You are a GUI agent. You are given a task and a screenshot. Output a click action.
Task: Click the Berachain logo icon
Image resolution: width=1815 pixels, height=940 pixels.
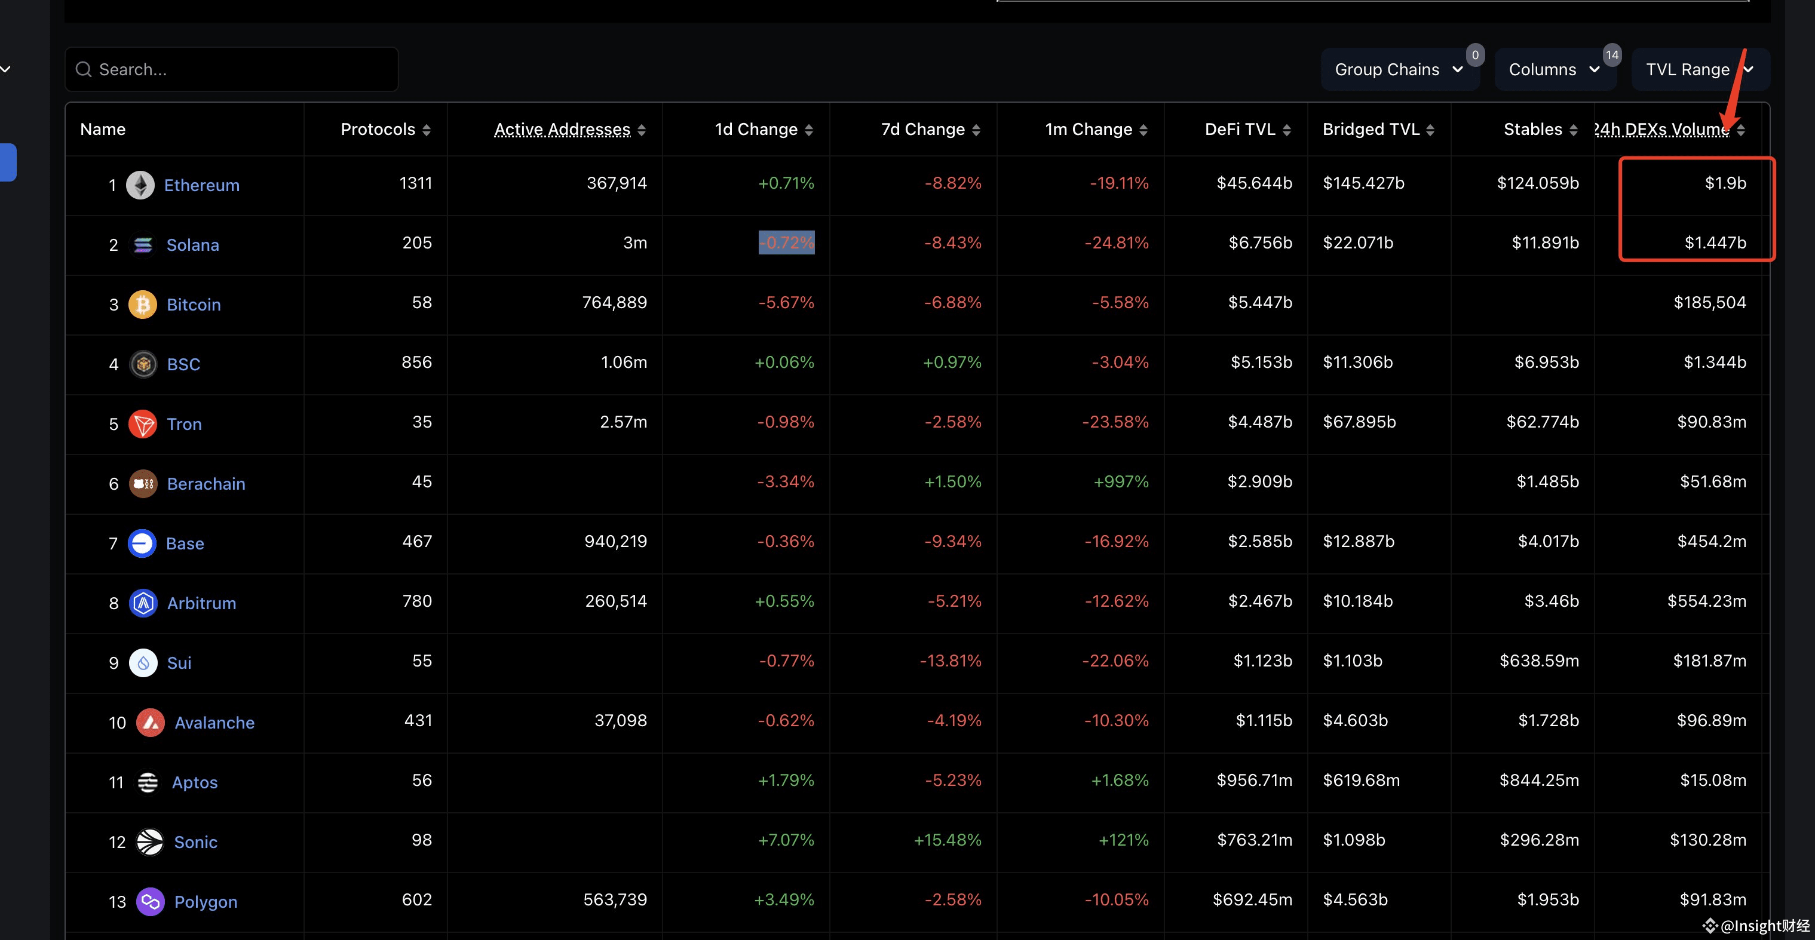coord(144,484)
